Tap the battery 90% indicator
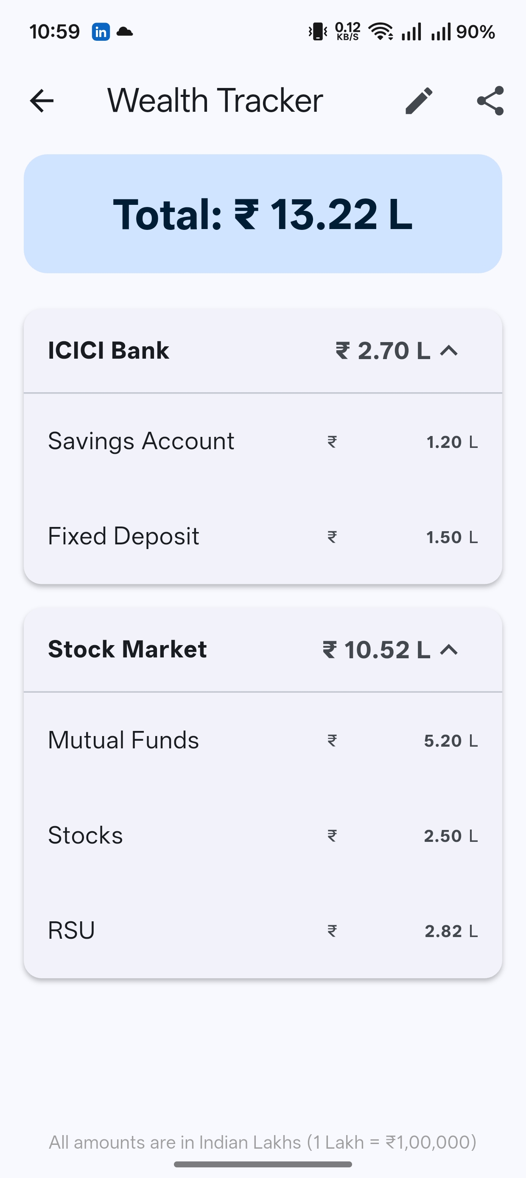Image resolution: width=526 pixels, height=1178 pixels. [475, 32]
